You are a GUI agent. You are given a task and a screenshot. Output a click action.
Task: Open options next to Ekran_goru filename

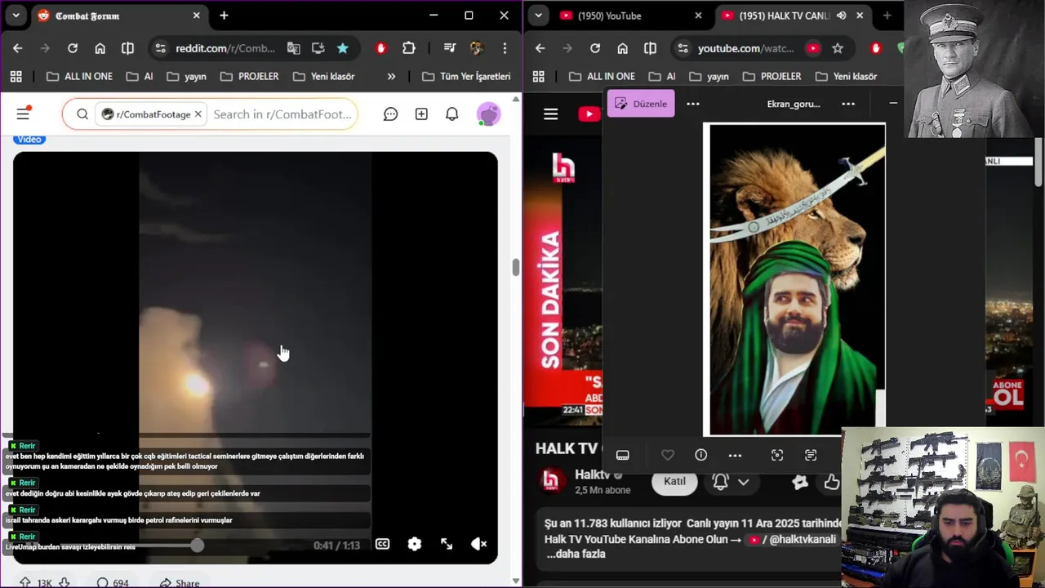point(848,104)
